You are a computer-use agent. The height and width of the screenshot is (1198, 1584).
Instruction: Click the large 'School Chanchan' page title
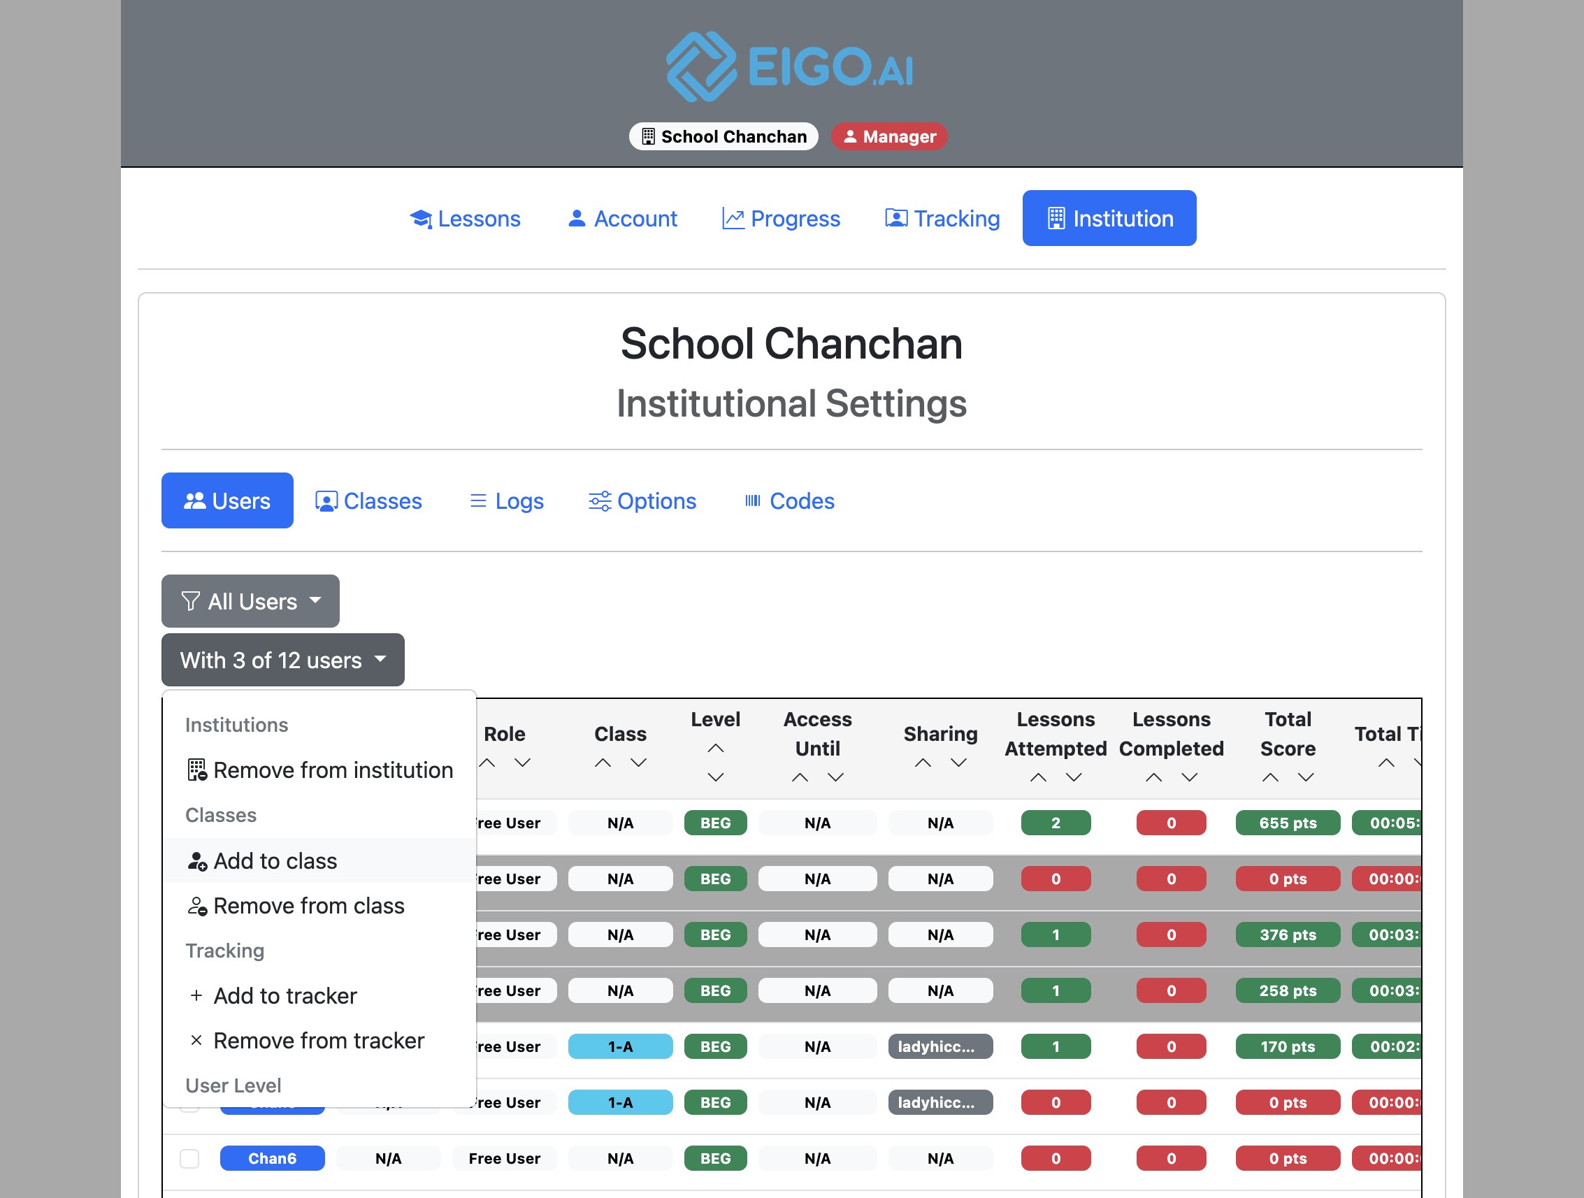click(791, 343)
